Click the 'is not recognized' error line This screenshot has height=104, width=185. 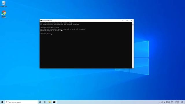click(x=62, y=29)
